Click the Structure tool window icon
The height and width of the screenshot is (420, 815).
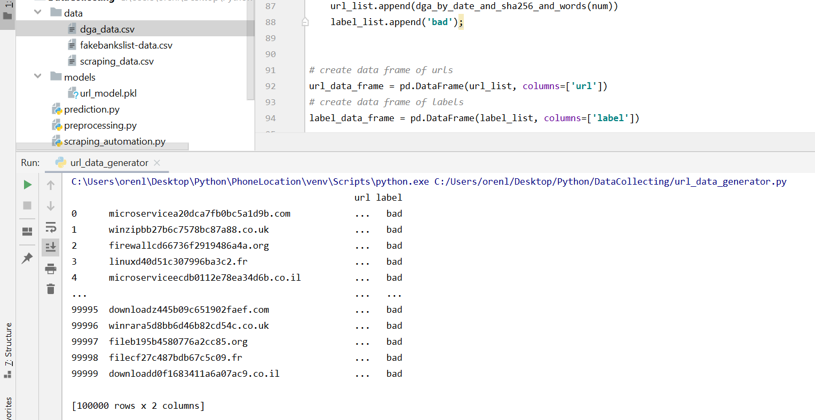(x=7, y=374)
